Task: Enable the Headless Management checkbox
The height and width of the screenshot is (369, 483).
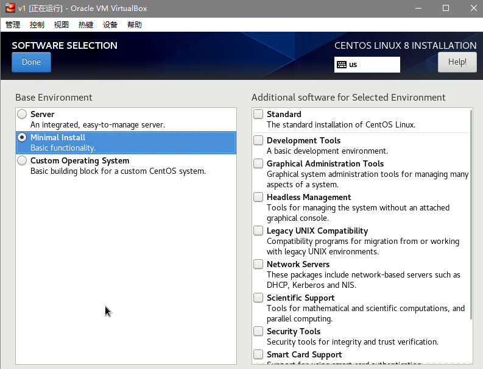Action: [x=258, y=197]
